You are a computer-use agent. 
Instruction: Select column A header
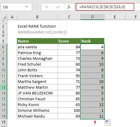tap(12, 17)
